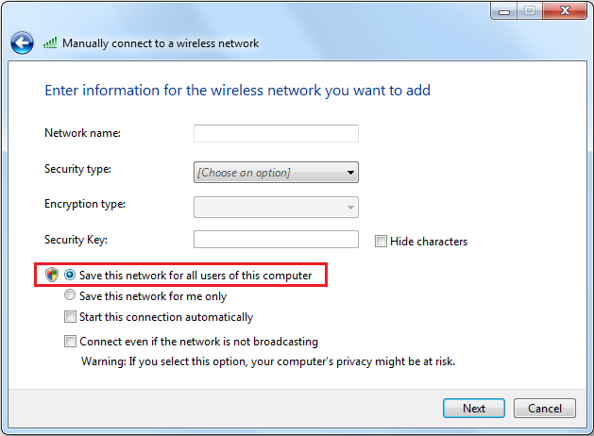The image size is (594, 436).
Task: Close the window with red X
Action: pyautogui.click(x=565, y=11)
